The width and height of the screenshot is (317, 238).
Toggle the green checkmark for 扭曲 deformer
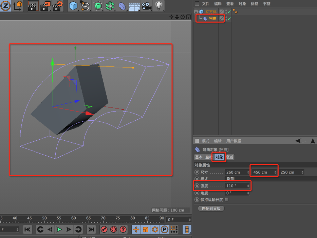tap(229, 18)
